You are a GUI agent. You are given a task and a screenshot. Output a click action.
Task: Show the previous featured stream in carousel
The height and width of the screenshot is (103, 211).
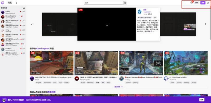click(32, 24)
